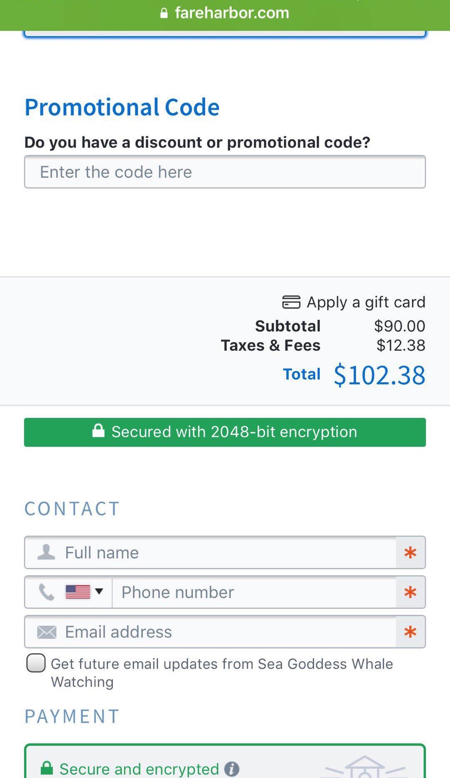Click the promotional code input field
This screenshot has width=450, height=778.
(x=225, y=172)
